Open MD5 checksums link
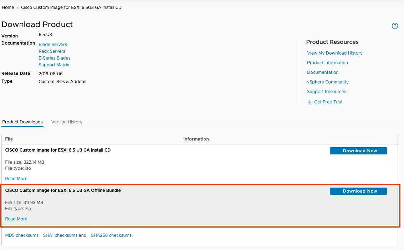 (22, 235)
